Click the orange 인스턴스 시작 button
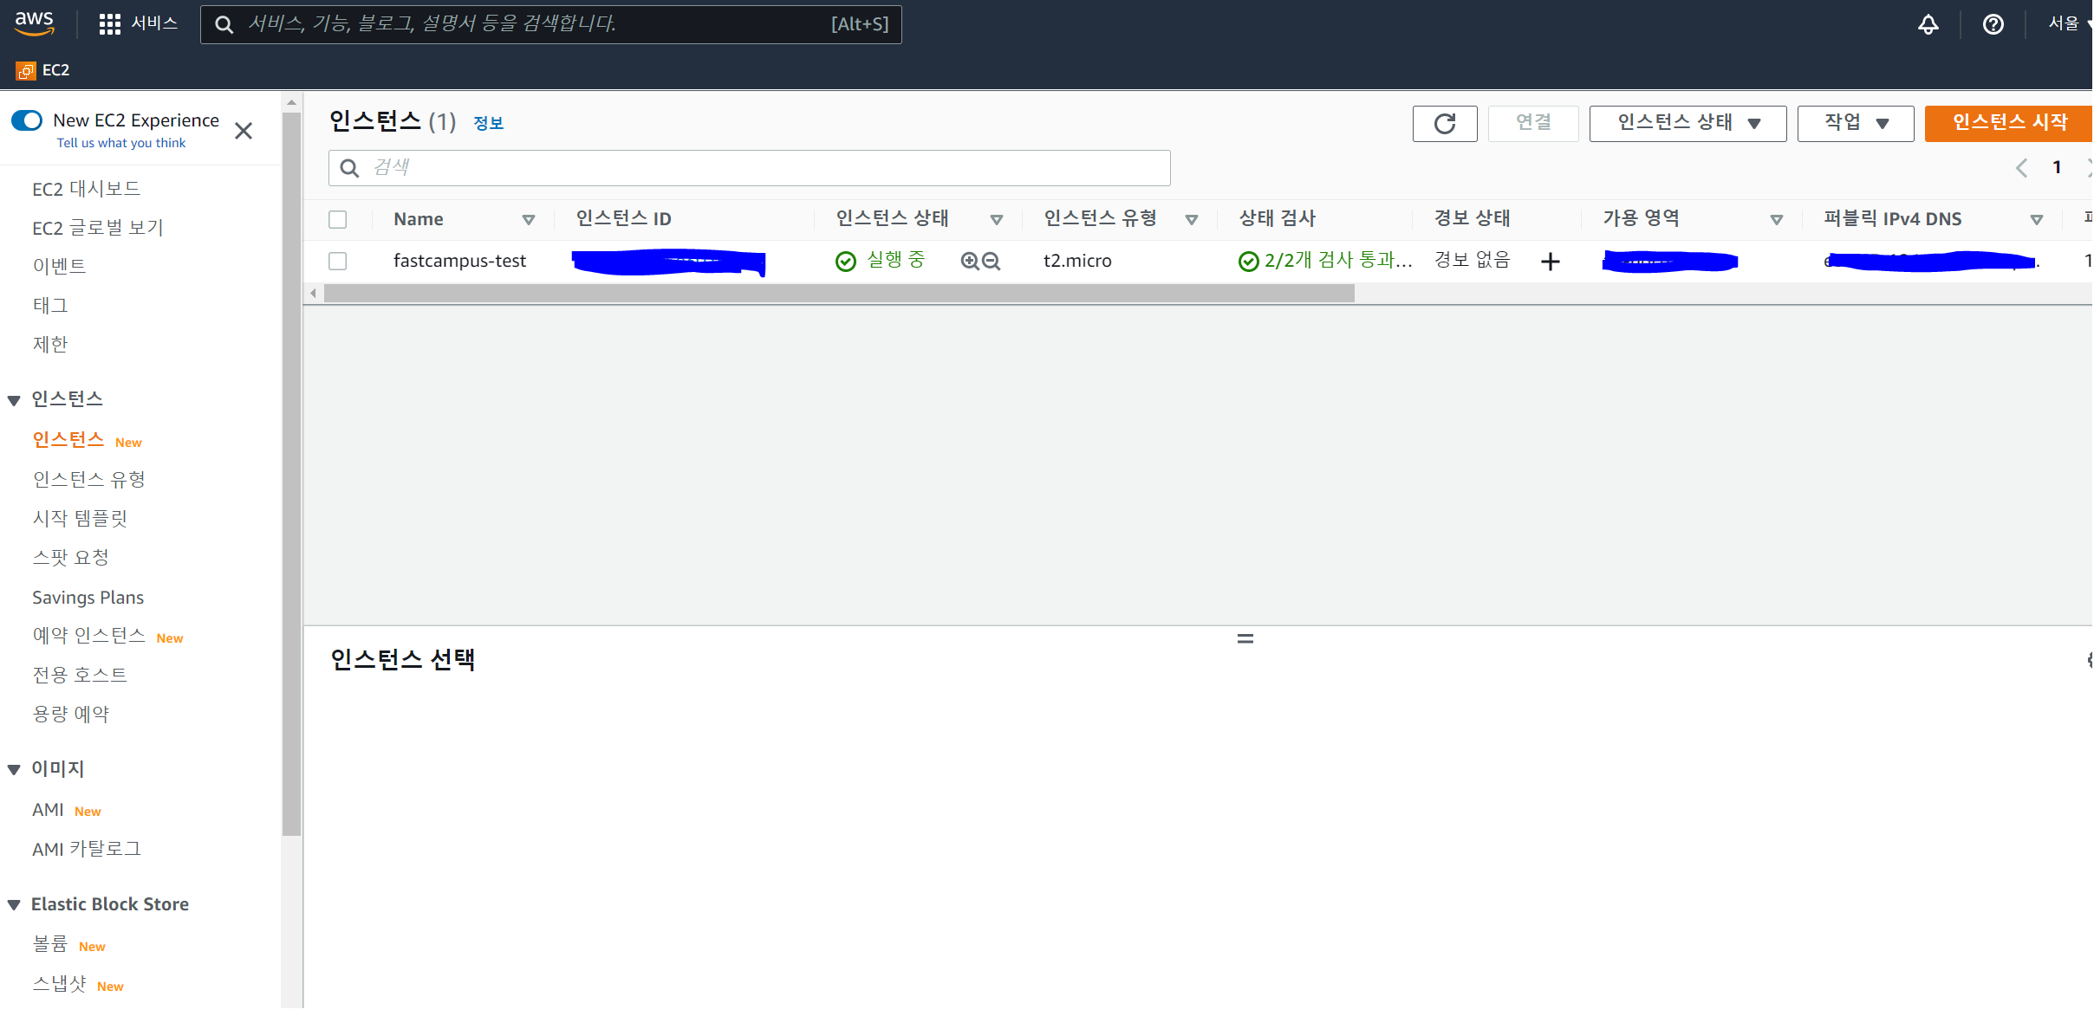 2008,124
